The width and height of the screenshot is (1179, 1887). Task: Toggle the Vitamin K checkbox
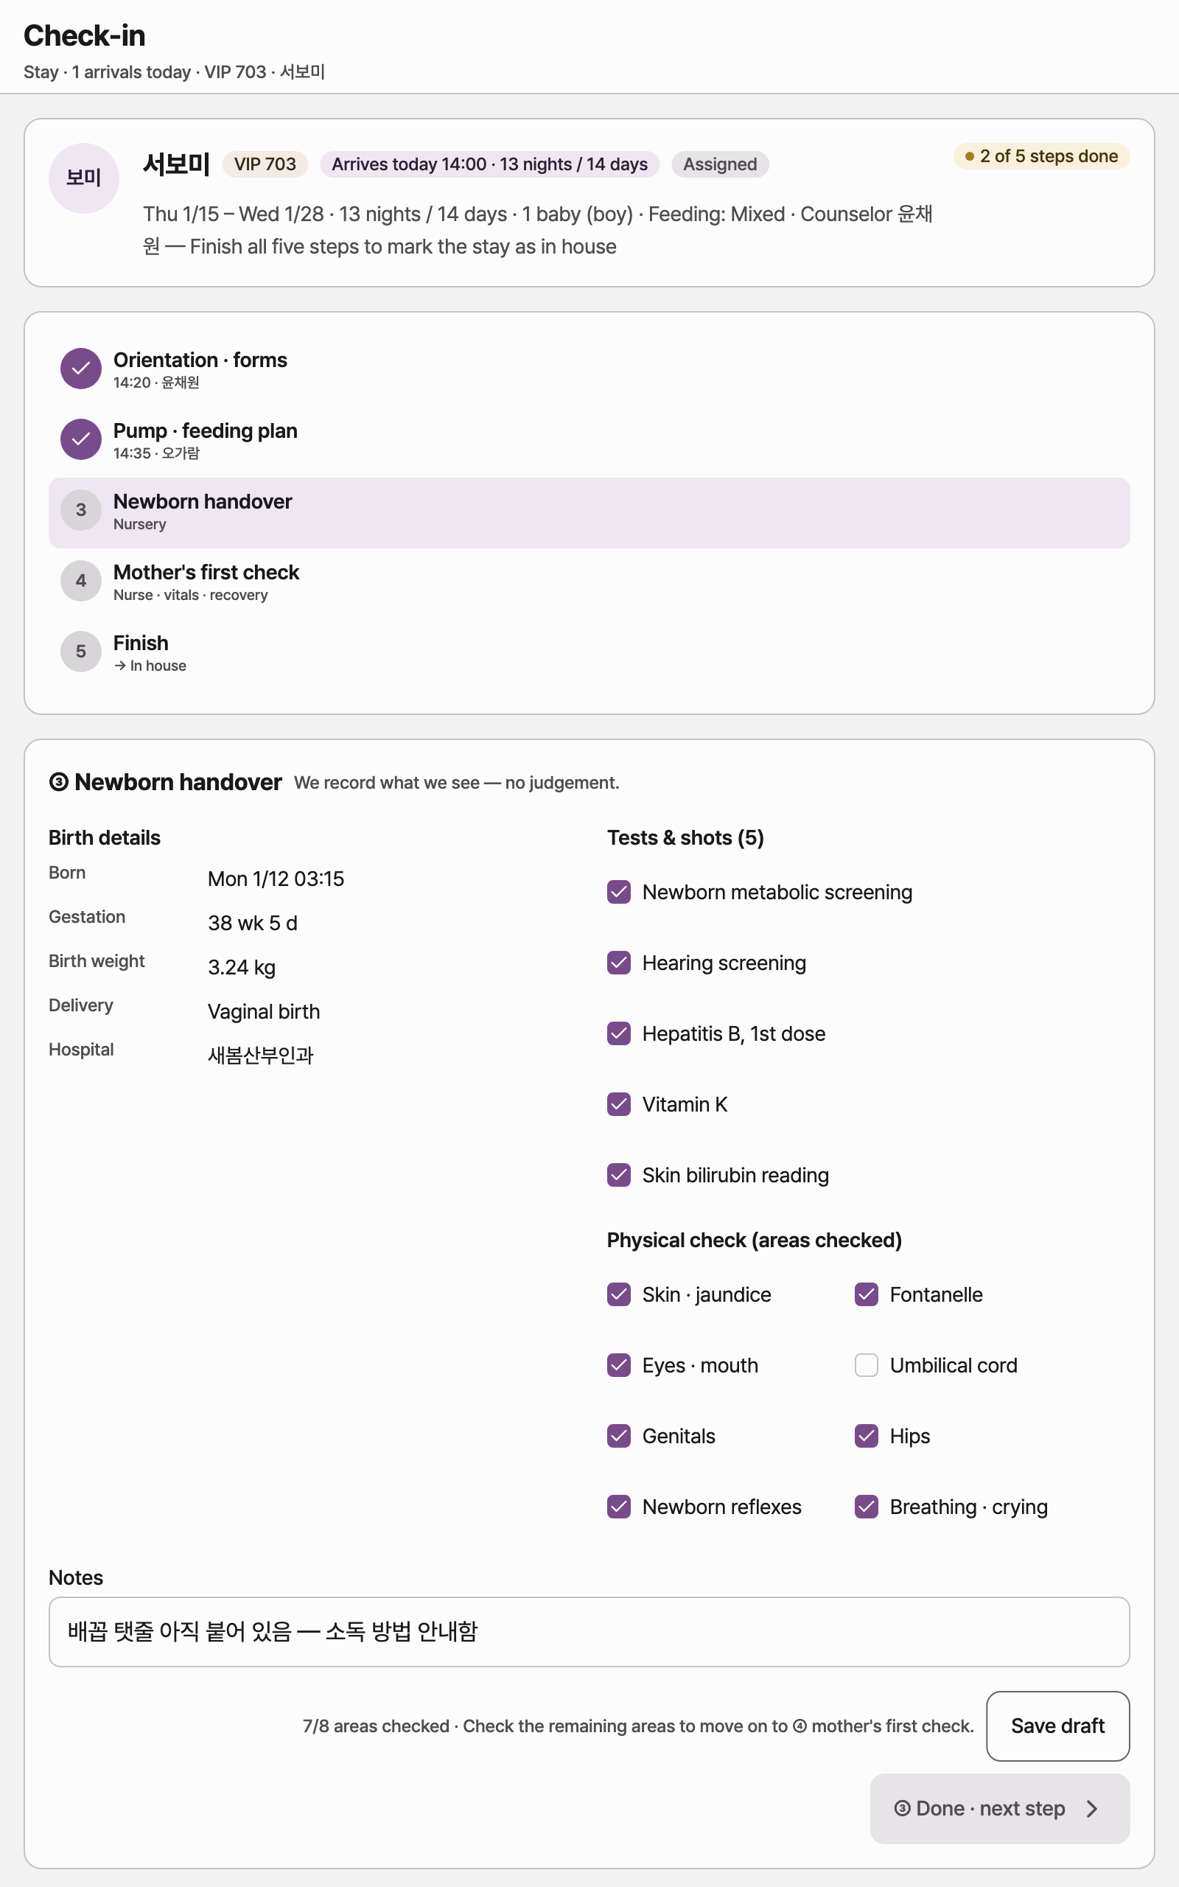coord(619,1104)
